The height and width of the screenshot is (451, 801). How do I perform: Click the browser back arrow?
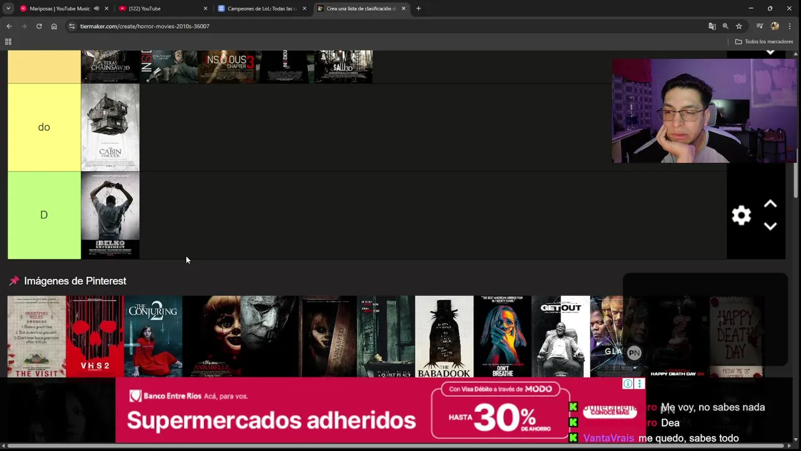[x=9, y=26]
